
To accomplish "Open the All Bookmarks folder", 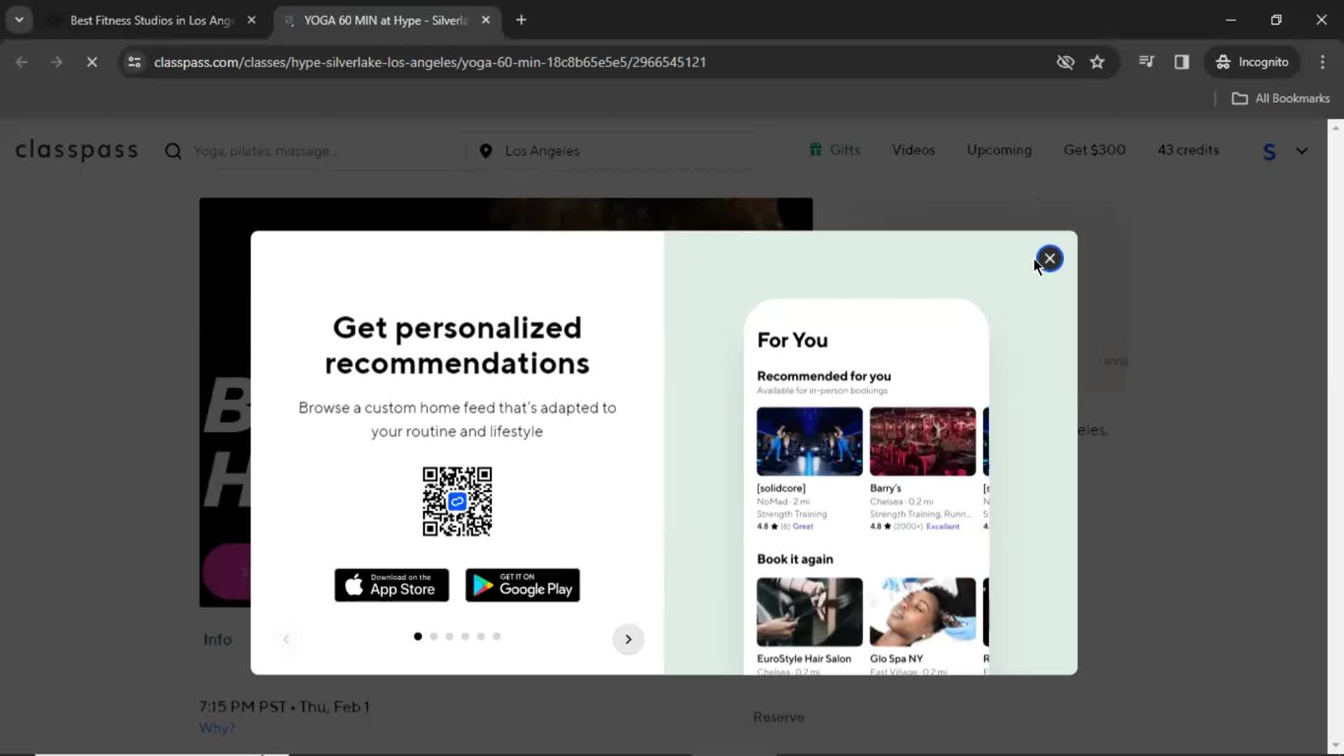I will click(x=1280, y=99).
